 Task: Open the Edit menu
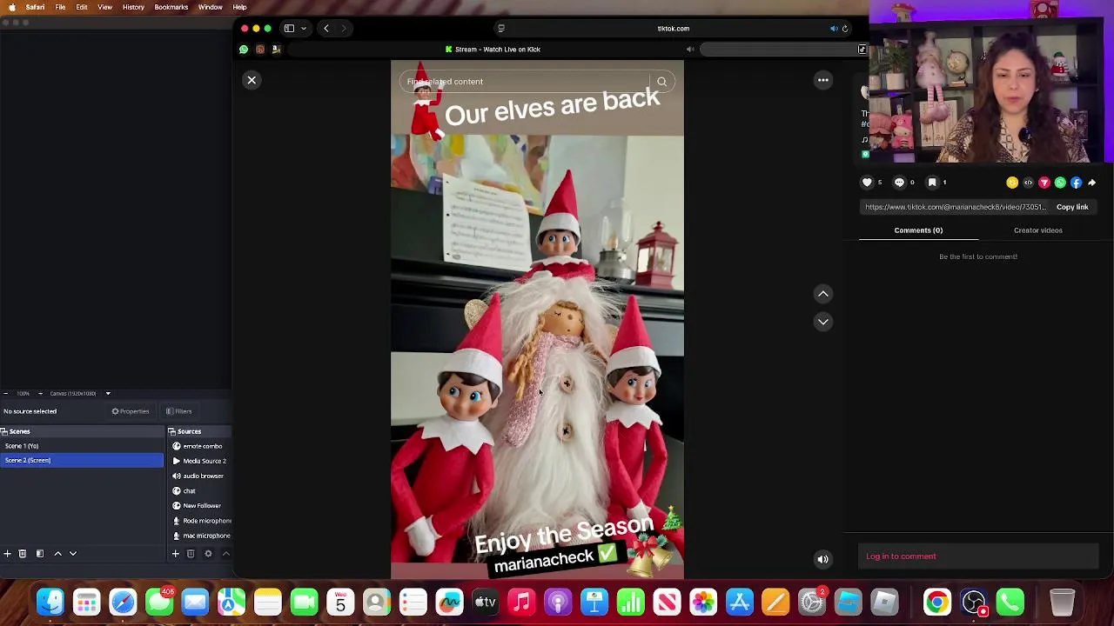[x=82, y=7]
